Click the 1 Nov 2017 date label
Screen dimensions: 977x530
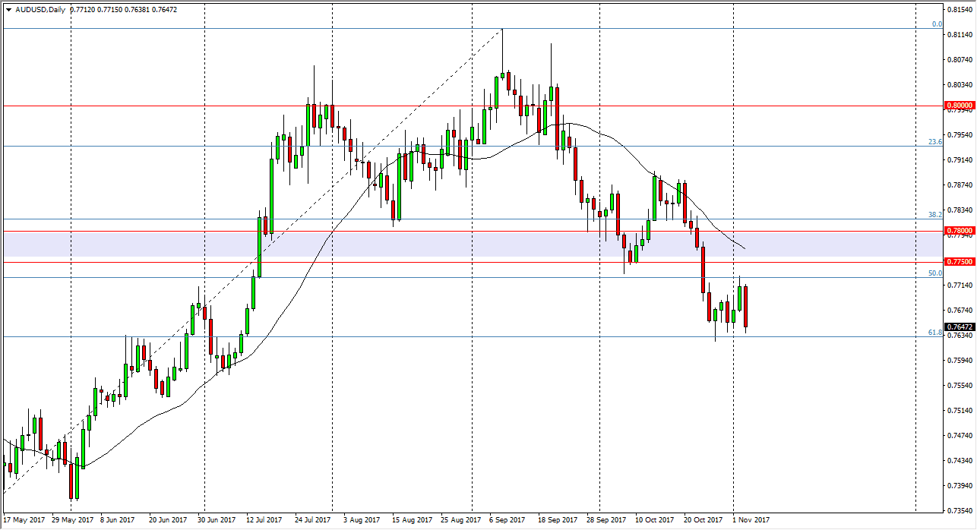point(751,520)
